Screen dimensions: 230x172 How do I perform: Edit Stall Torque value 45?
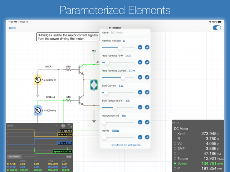pyautogui.click(x=128, y=101)
